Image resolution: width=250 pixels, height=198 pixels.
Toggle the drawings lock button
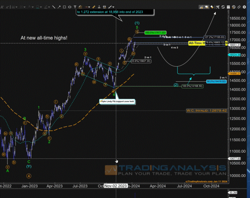click(x=201, y=7)
